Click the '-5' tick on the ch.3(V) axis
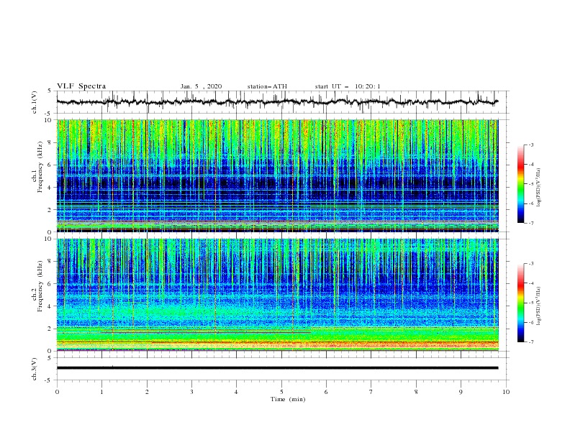This screenshot has height=440, width=570. click(49, 380)
